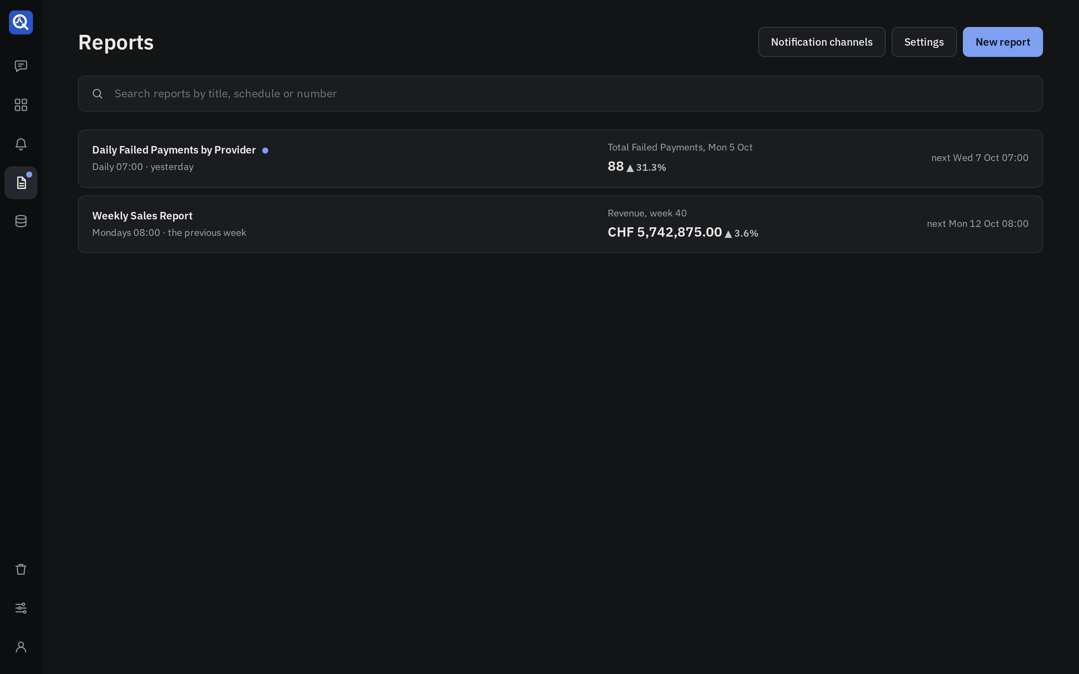Screen dimensions: 1079x674
Task: Click the blue unread dot beside Daily Failed Payments
Action: point(265,151)
